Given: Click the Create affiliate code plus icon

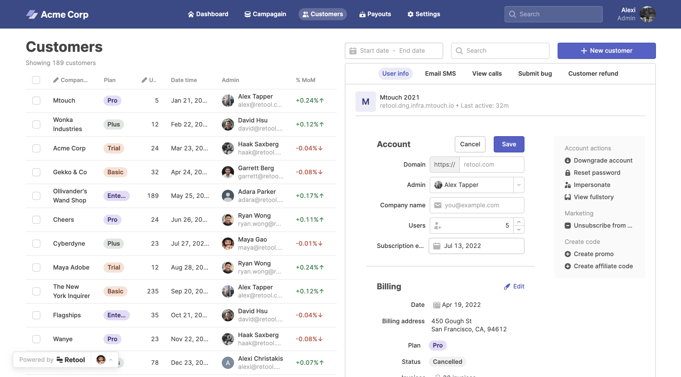Looking at the screenshot, I should pyautogui.click(x=567, y=266).
